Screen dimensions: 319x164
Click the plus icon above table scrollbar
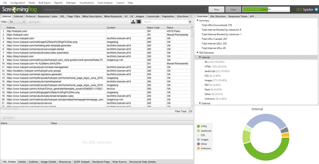192,27
